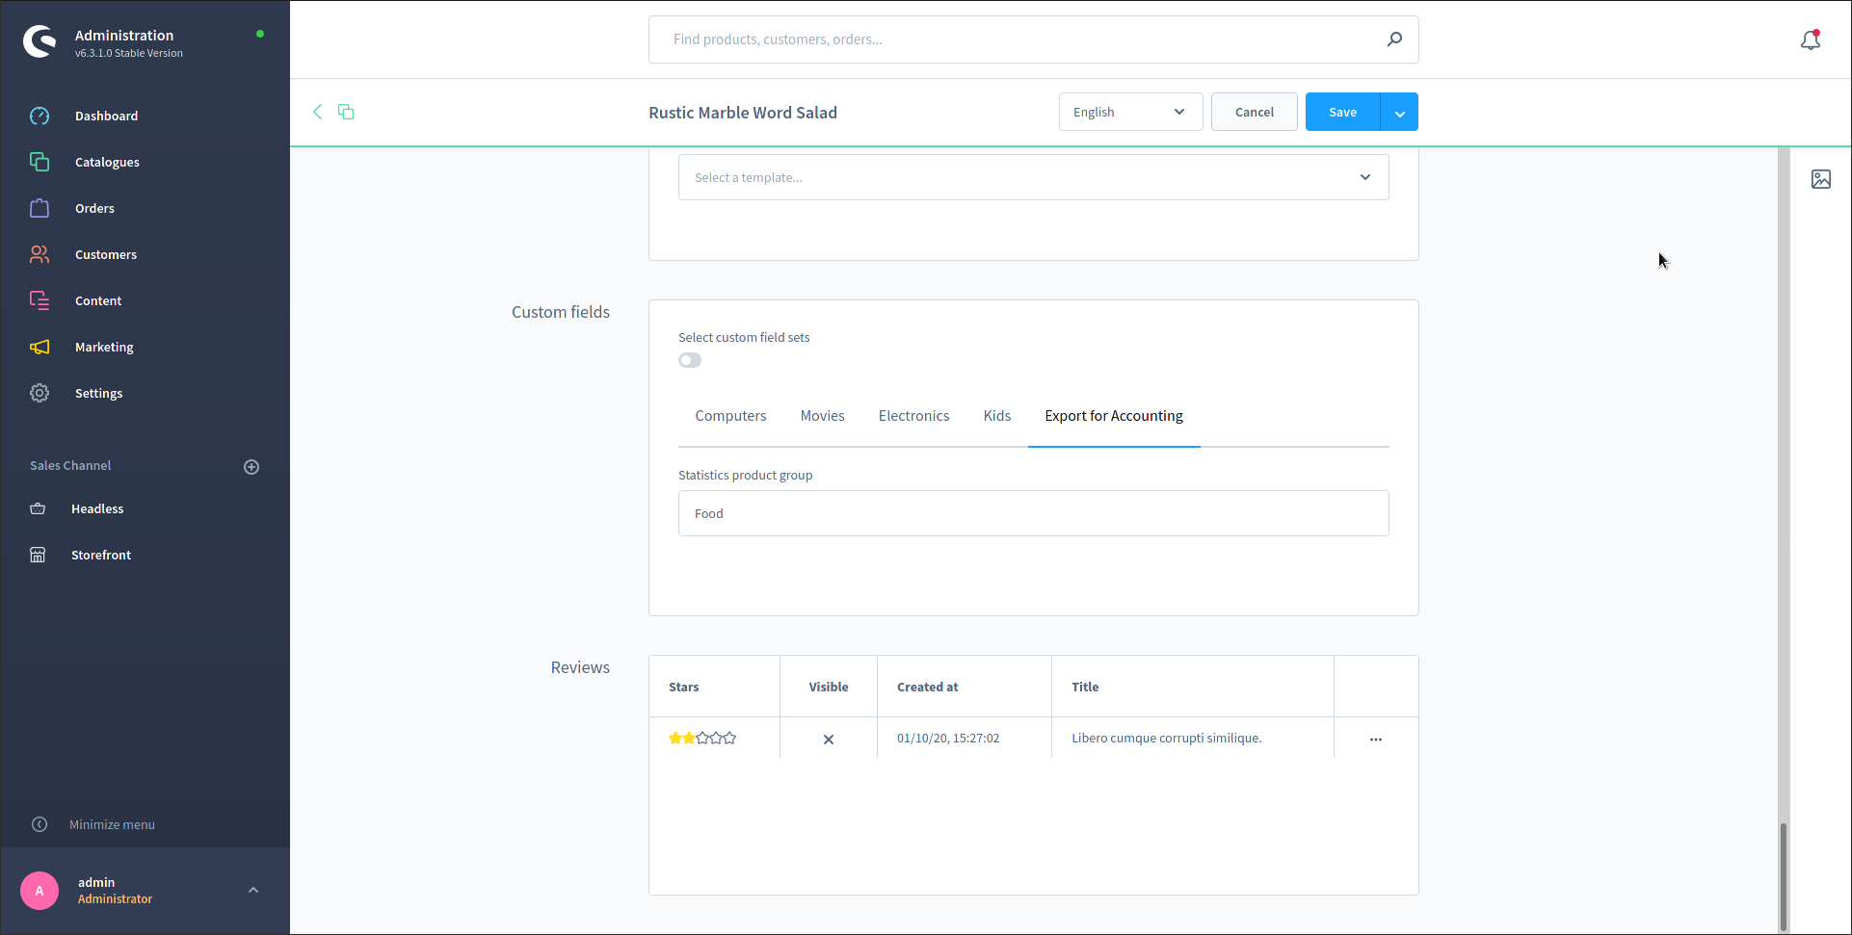Click the Save button
This screenshot has height=935, width=1852.
tap(1343, 112)
